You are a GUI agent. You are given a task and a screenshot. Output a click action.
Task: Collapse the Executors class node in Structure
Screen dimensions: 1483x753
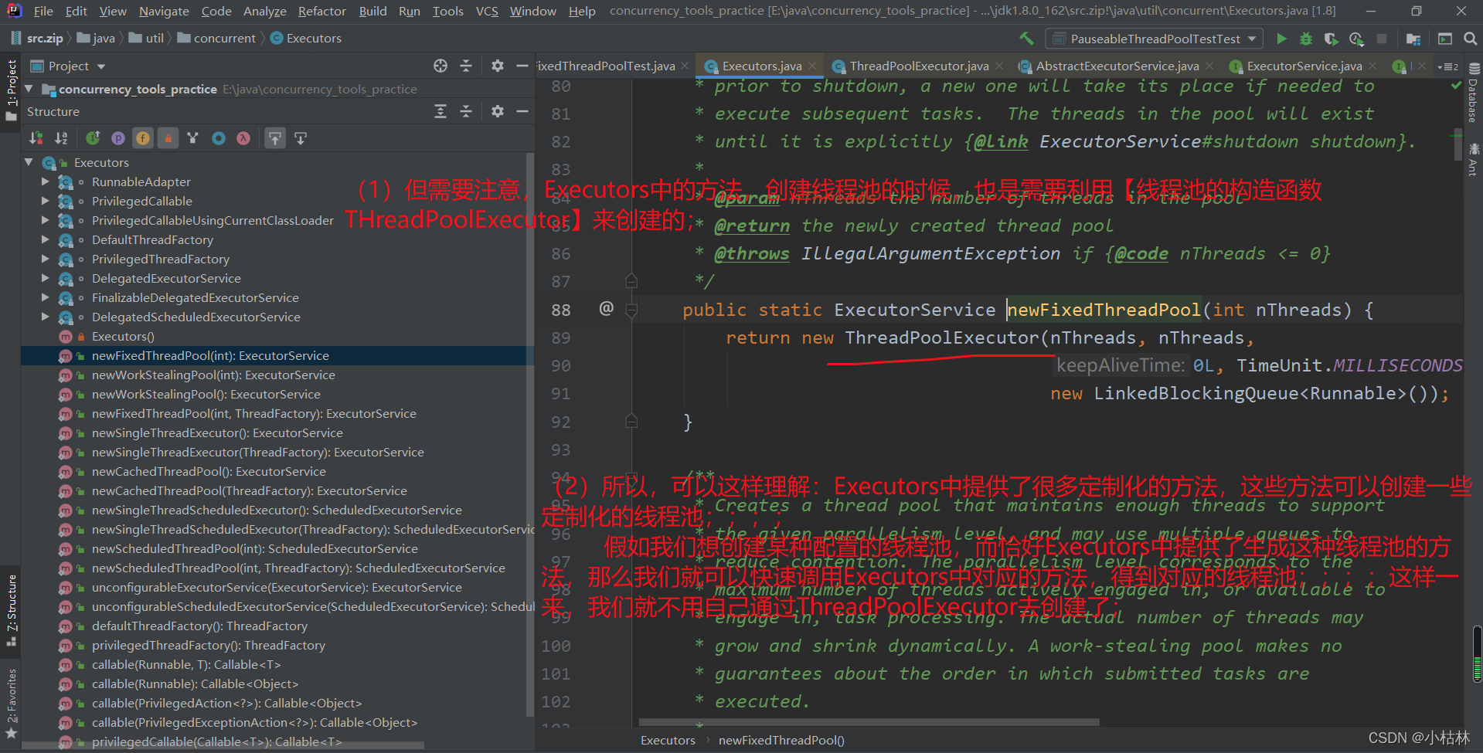pos(29,162)
